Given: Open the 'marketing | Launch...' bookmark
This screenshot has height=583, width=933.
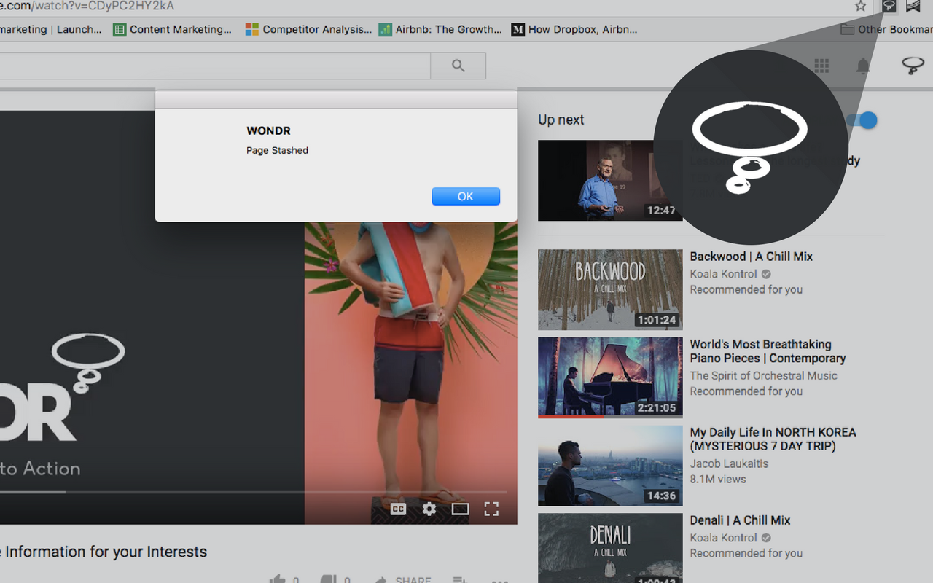Looking at the screenshot, I should click(51, 29).
